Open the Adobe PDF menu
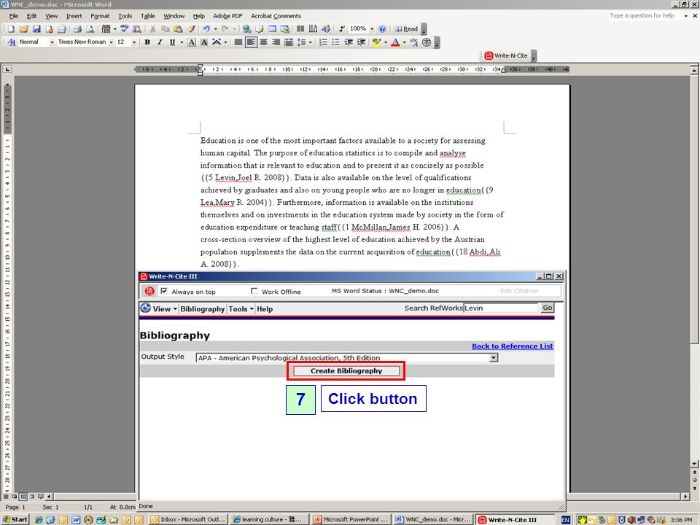Screen dimensions: 700x525 click(x=227, y=16)
